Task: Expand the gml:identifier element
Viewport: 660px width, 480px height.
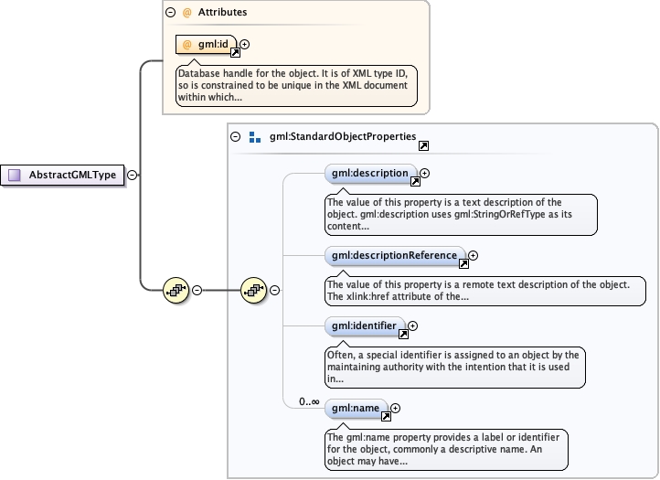Action: pos(412,325)
